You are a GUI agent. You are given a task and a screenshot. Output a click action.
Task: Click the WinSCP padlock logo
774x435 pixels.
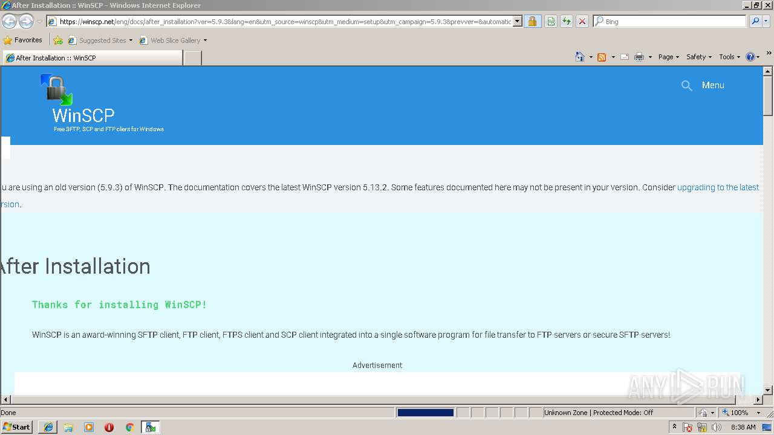point(56,89)
